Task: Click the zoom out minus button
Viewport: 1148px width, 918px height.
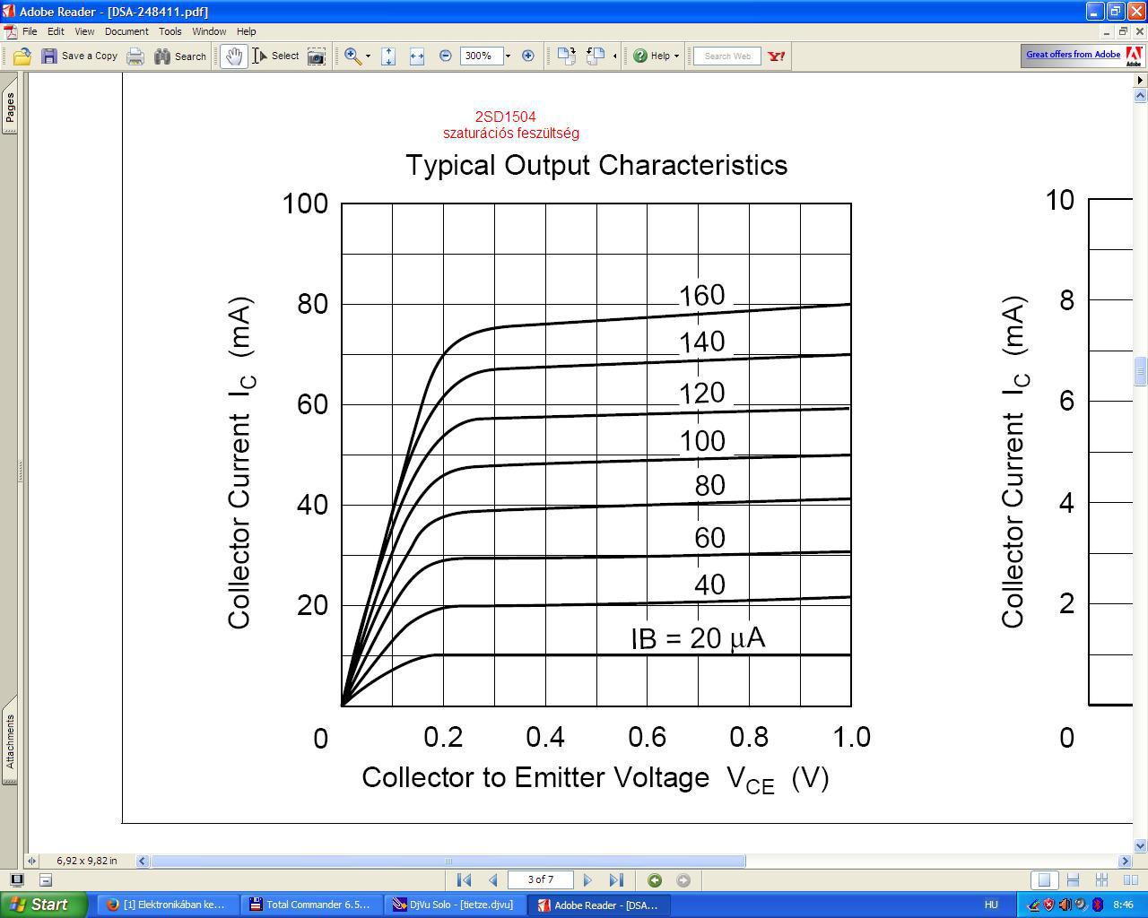Action: pos(446,56)
